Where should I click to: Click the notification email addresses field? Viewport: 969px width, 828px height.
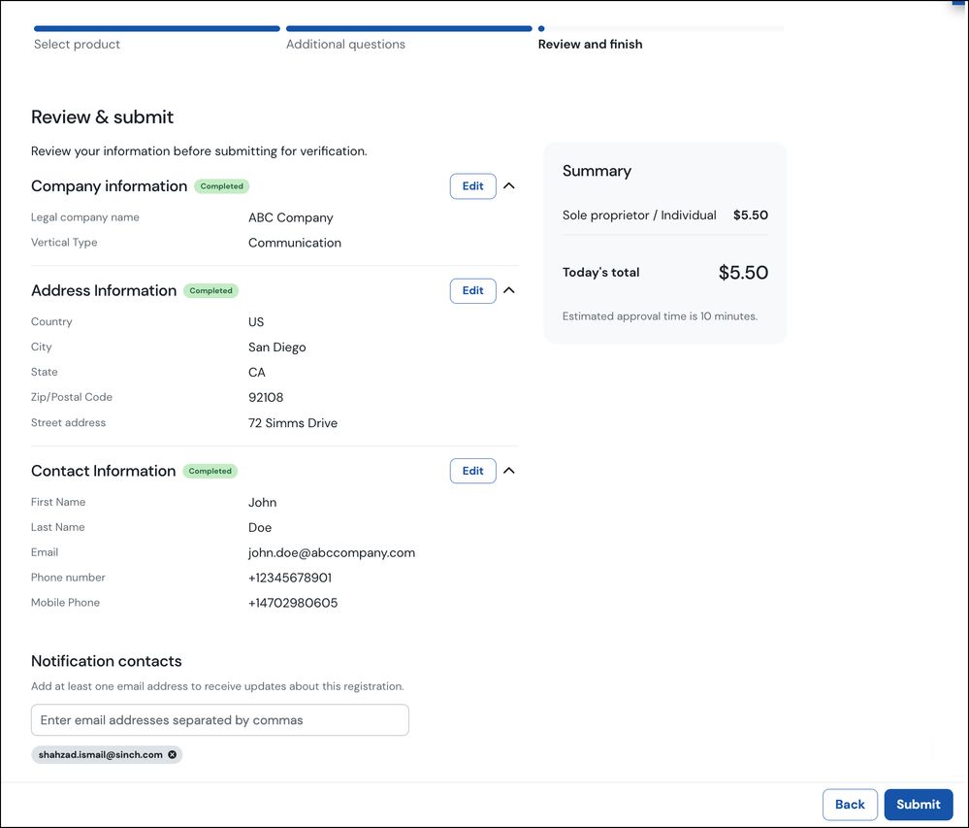[x=220, y=720]
